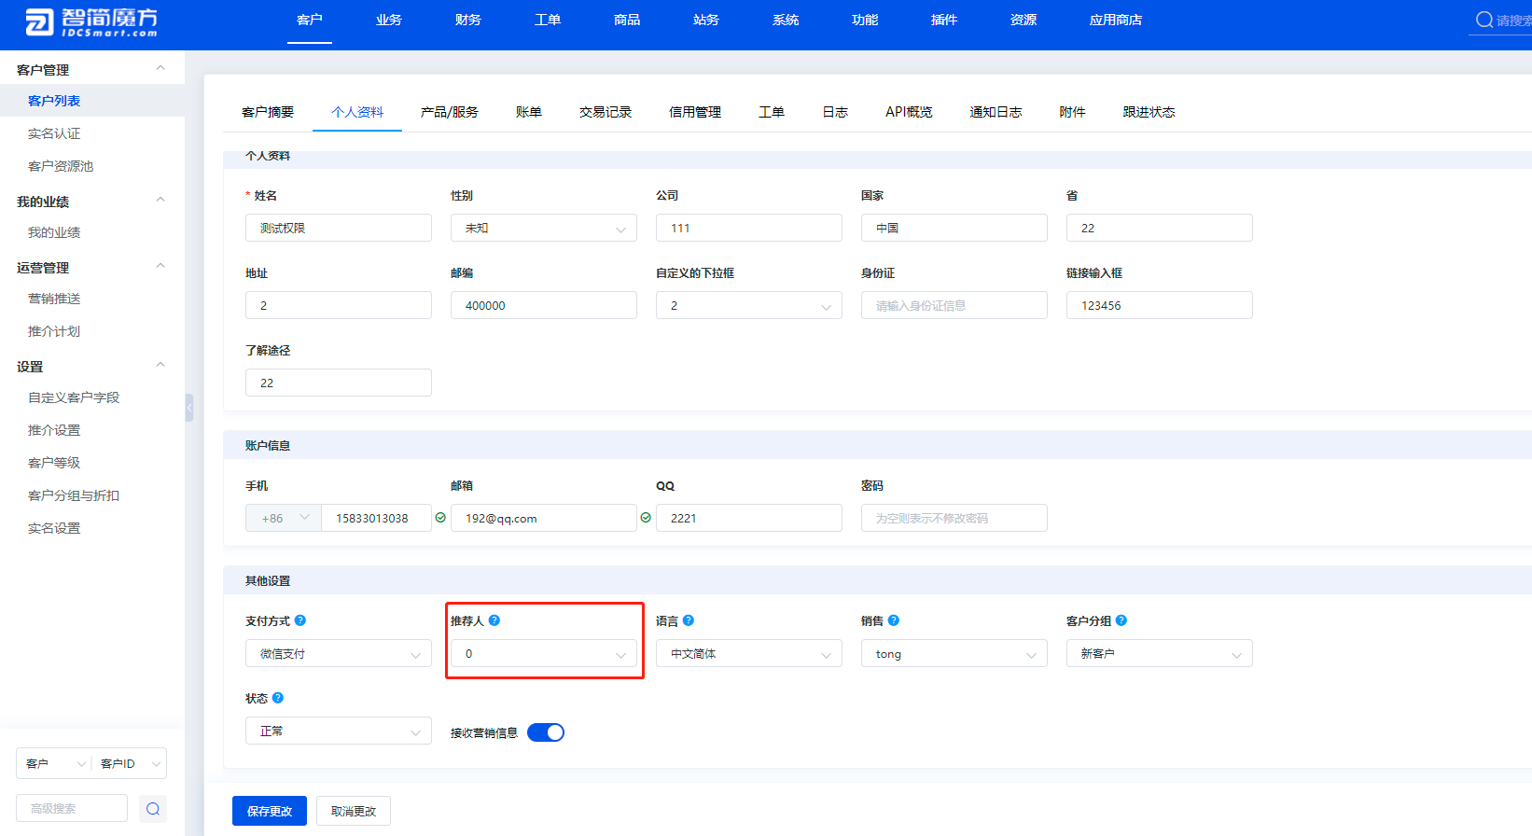Open the 系统 top menu
The height and width of the screenshot is (836, 1532).
click(x=786, y=20)
